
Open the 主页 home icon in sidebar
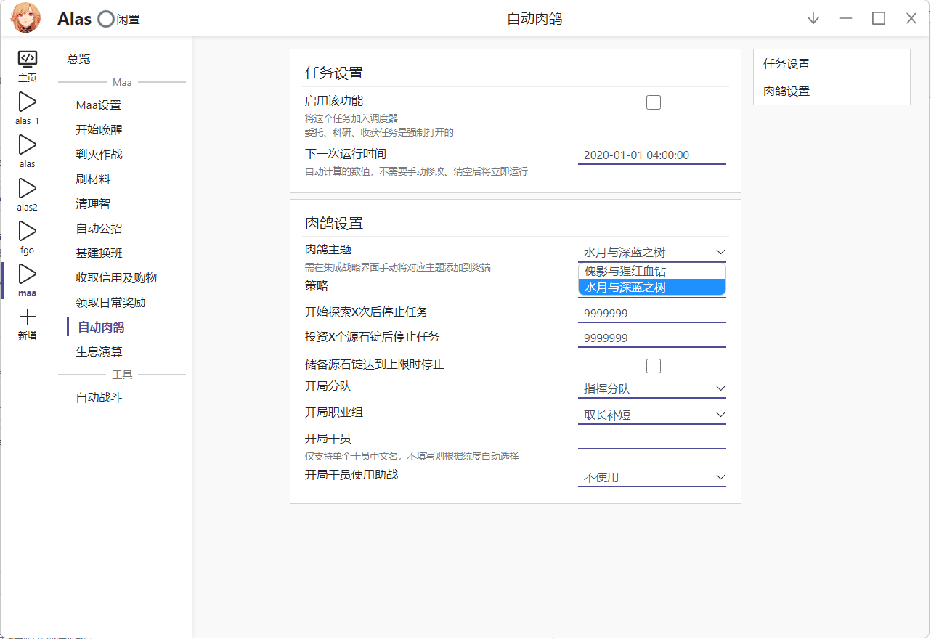pyautogui.click(x=27, y=62)
